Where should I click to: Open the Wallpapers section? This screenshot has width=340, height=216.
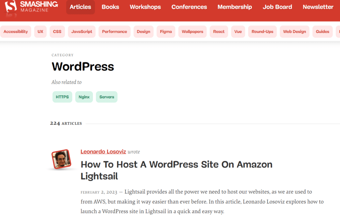click(x=192, y=32)
